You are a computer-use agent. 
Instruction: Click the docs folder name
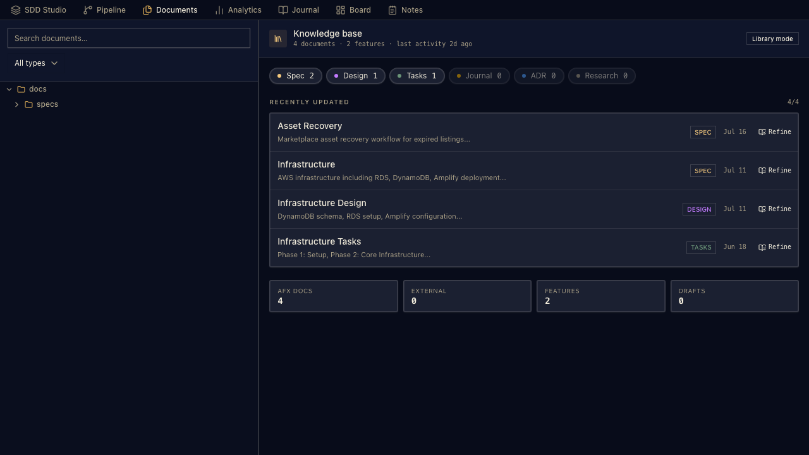point(38,89)
